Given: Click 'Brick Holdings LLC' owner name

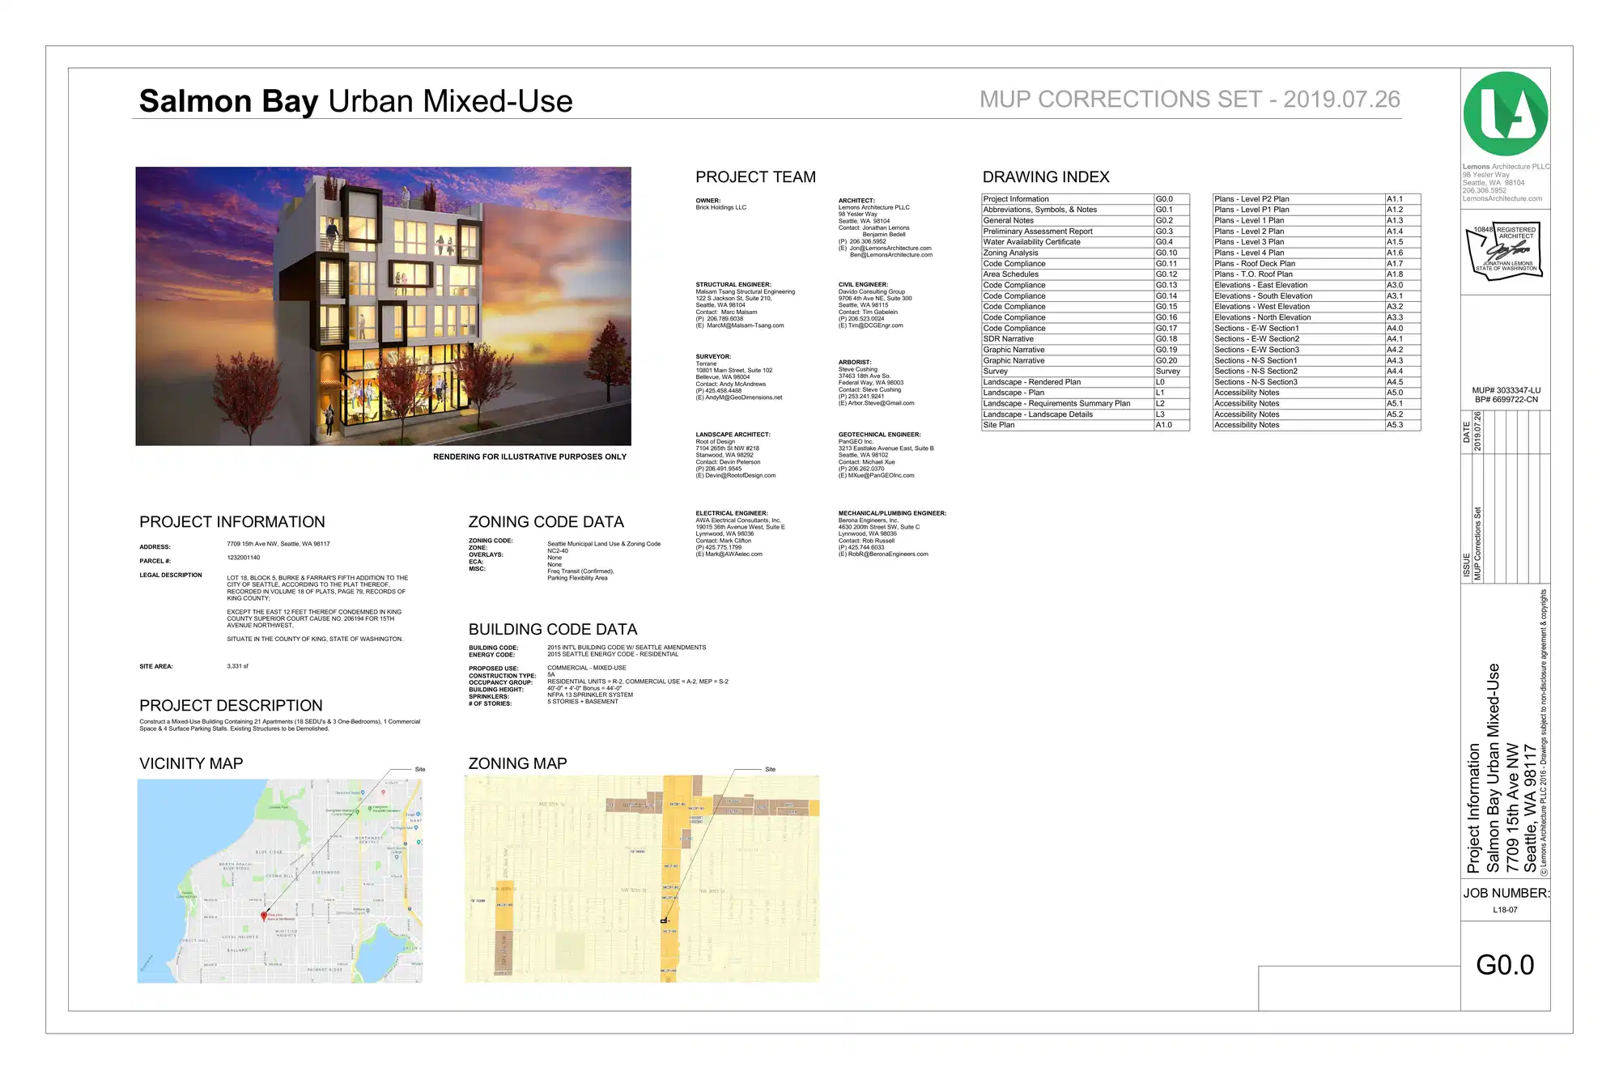Looking at the screenshot, I should click(721, 207).
